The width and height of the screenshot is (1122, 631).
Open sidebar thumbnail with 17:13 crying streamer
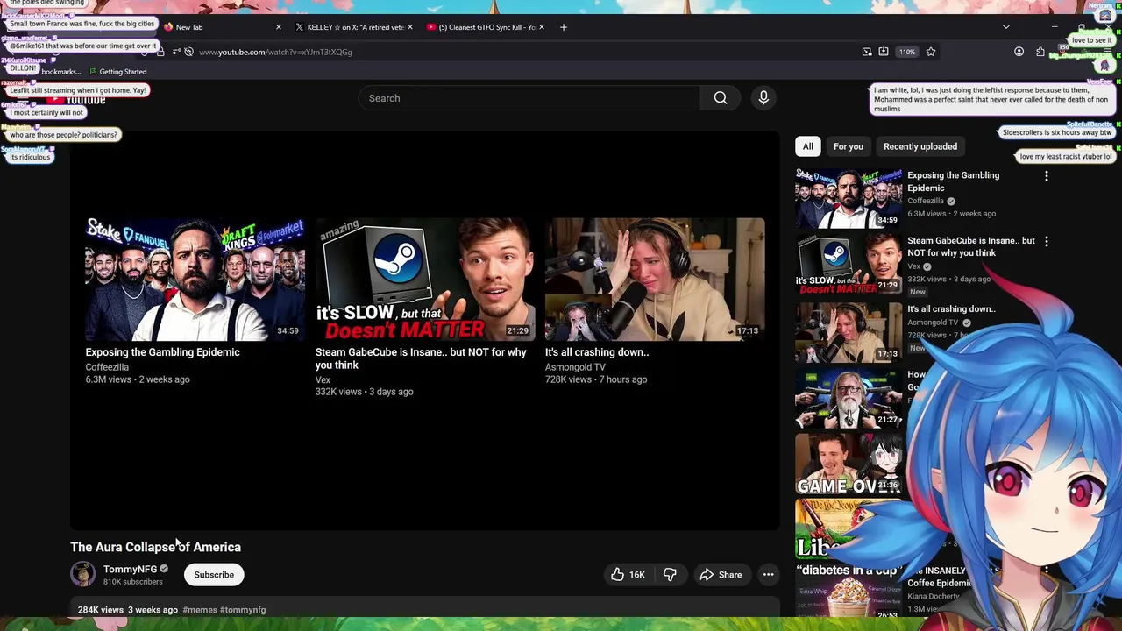tap(849, 331)
